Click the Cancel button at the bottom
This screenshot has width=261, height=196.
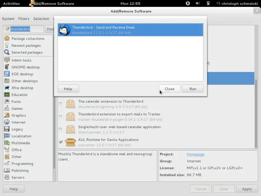pos(201,189)
